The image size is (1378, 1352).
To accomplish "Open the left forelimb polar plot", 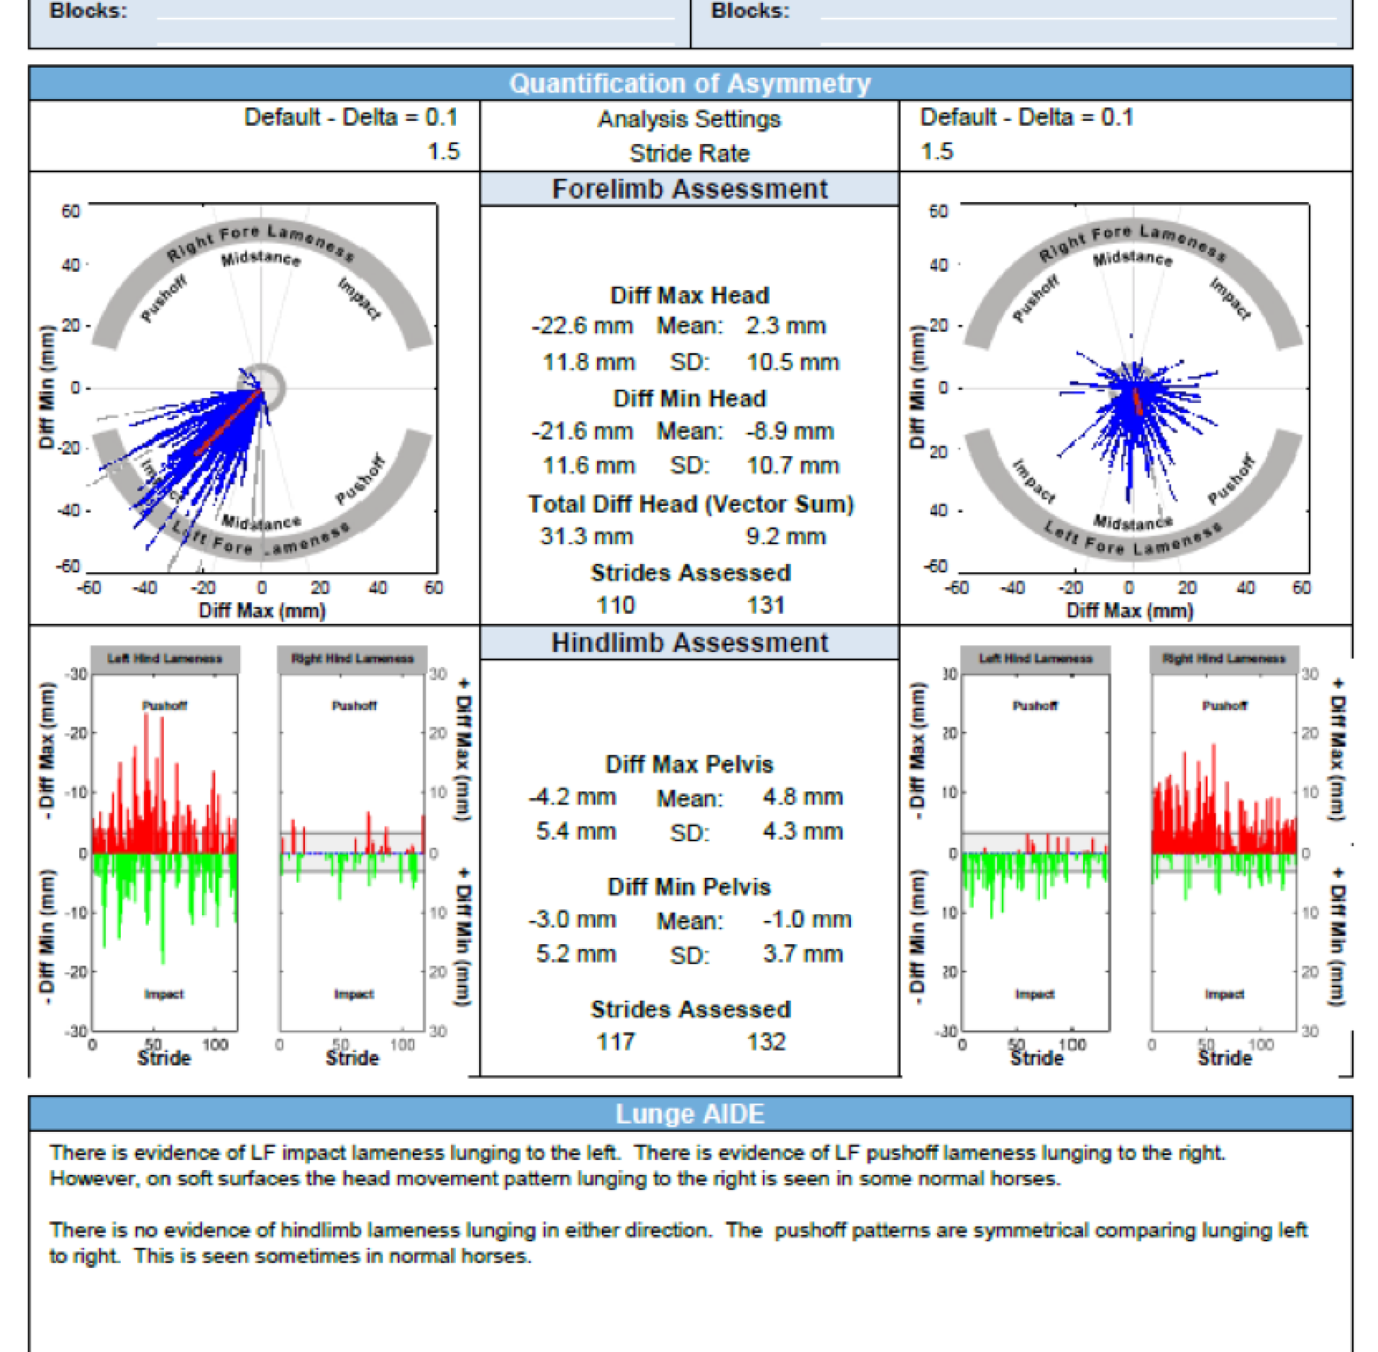I will [x=262, y=389].
